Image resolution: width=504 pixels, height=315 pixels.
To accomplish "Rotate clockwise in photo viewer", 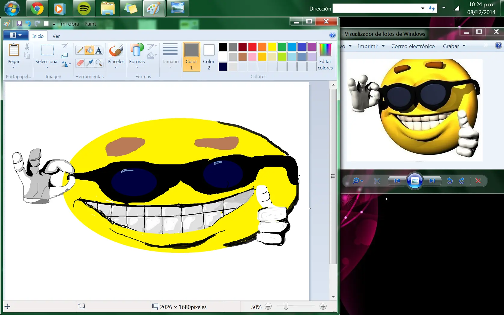I will point(462,181).
